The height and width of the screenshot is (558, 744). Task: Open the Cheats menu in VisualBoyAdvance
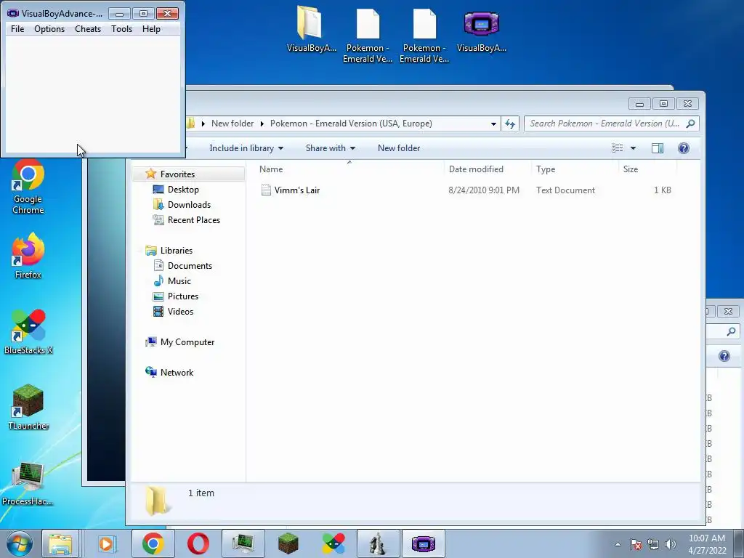(x=88, y=29)
